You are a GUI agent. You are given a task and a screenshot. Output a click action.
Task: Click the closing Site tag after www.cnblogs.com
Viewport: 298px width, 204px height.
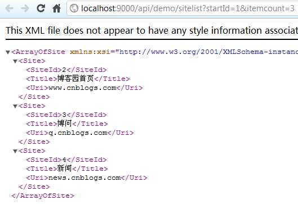click(34, 97)
